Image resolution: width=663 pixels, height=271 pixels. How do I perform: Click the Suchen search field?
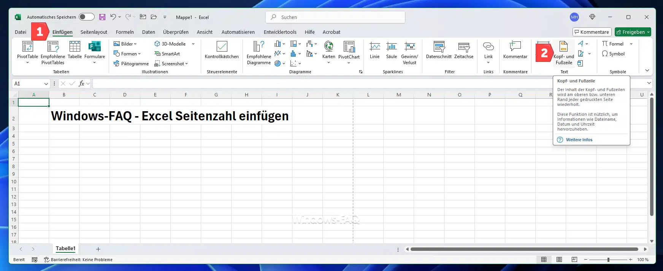[335, 17]
